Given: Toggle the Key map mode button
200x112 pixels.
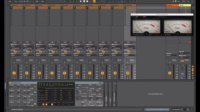Looking at the screenshot, I should pos(178,1).
